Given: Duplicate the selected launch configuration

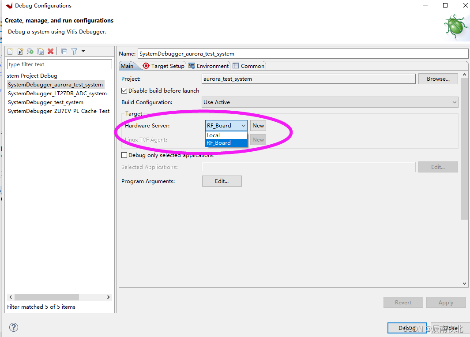Looking at the screenshot, I should pyautogui.click(x=41, y=51).
